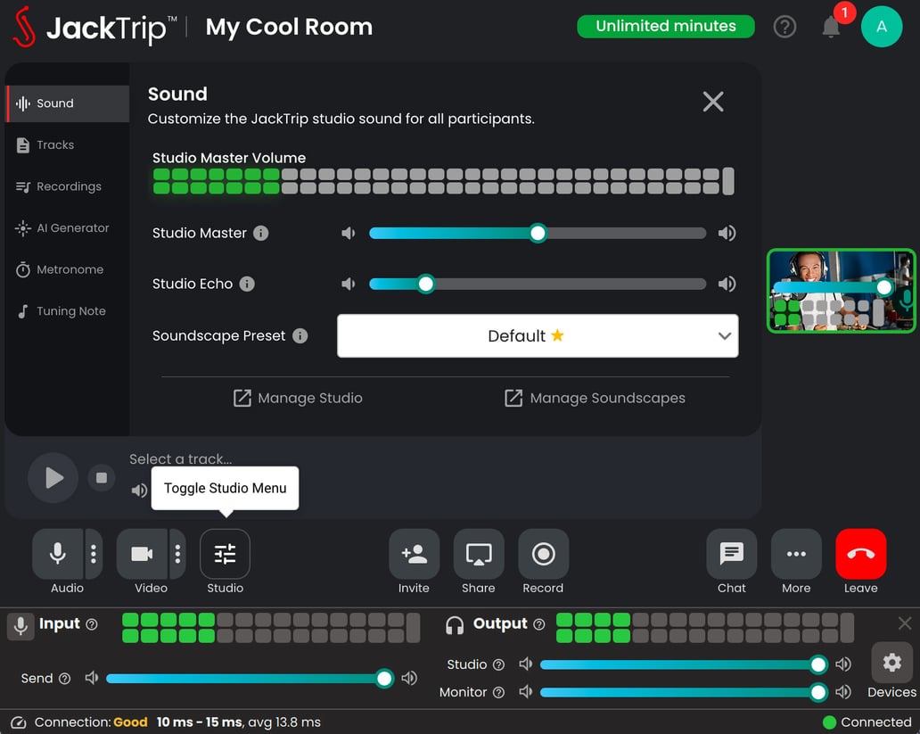Open Manage Soundscapes

pyautogui.click(x=595, y=398)
